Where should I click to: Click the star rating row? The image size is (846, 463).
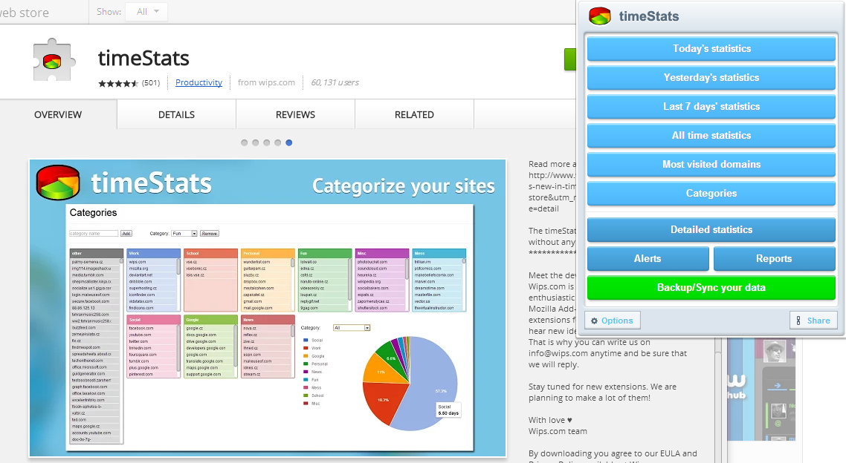click(118, 83)
